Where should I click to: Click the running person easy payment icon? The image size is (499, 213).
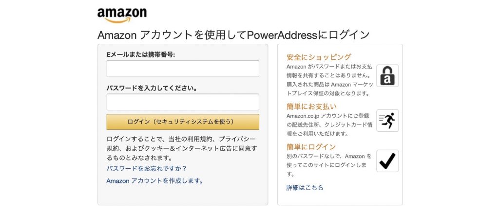pyautogui.click(x=387, y=121)
